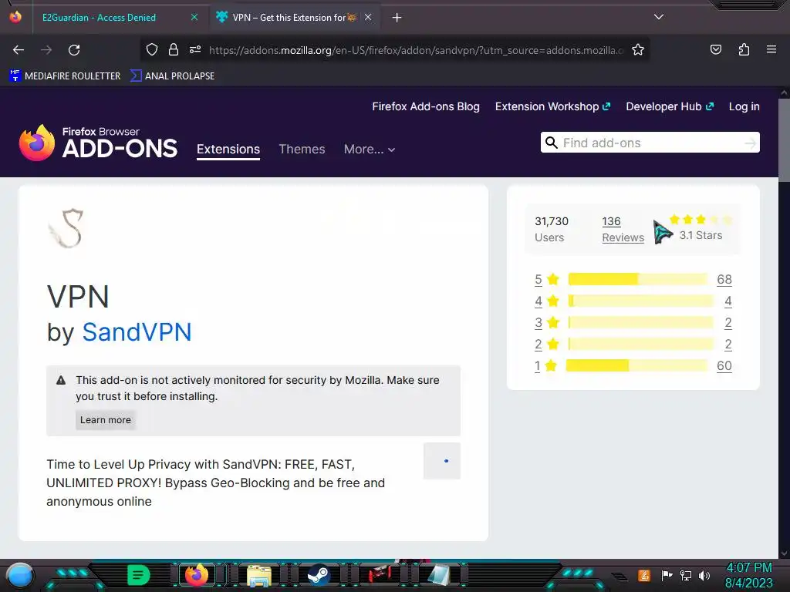790x592 pixels.
Task: Click the site security padlock icon
Action: click(x=174, y=49)
